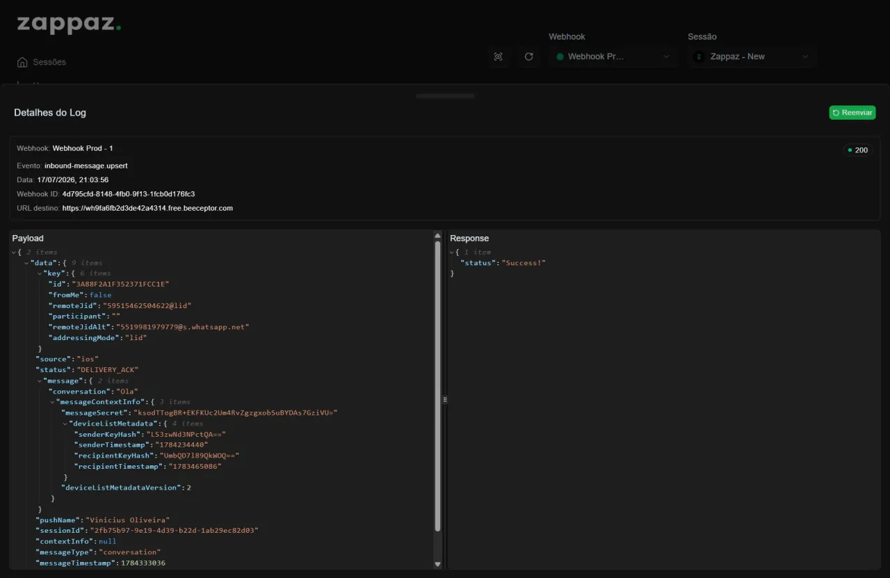Collapse the Response root object chevron
This screenshot has width=890, height=578.
pyautogui.click(x=452, y=252)
